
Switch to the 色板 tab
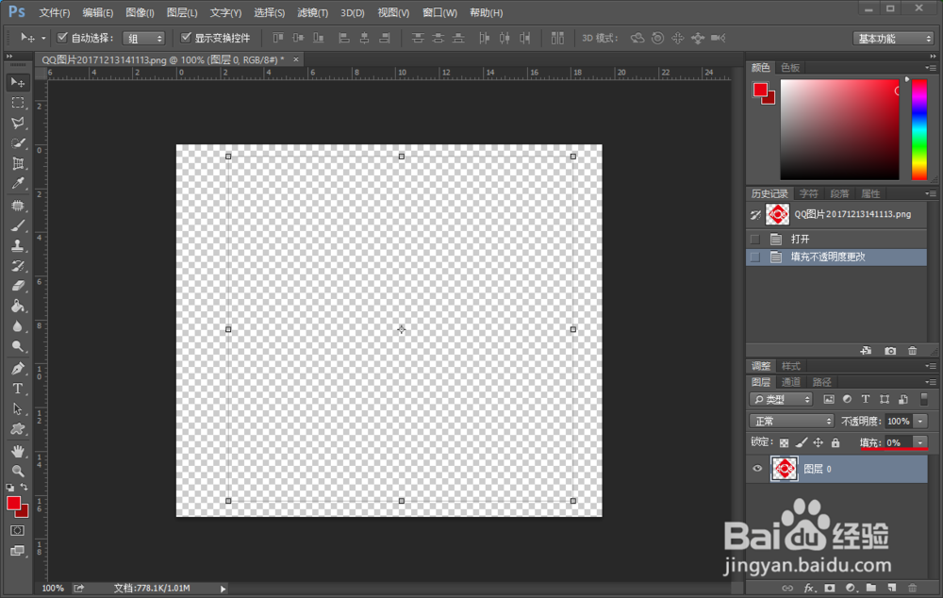coord(790,67)
